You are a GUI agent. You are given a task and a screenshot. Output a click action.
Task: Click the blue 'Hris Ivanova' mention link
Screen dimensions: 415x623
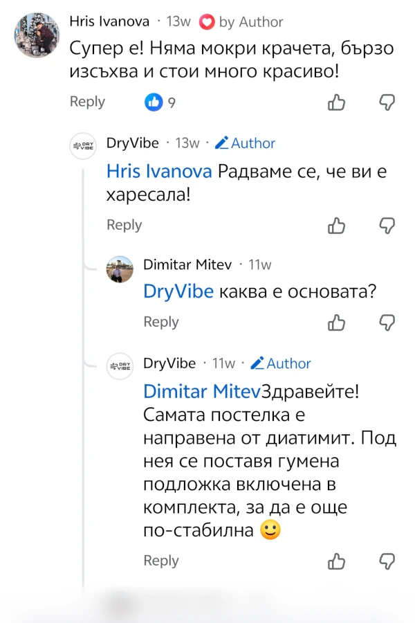click(159, 172)
